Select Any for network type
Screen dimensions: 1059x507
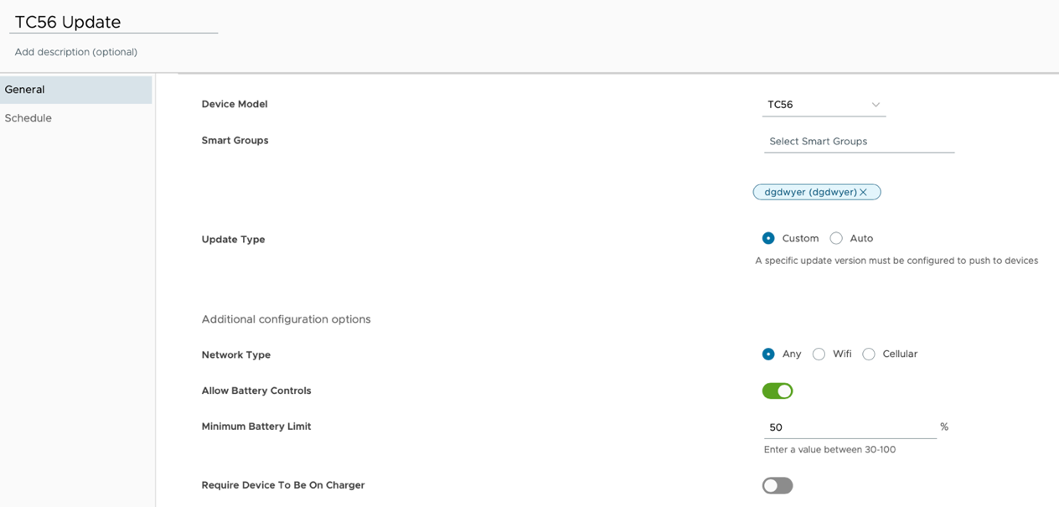768,354
